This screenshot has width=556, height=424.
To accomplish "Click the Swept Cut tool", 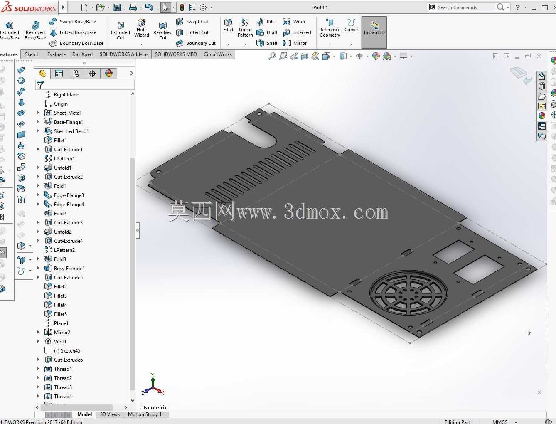I will pyautogui.click(x=192, y=22).
